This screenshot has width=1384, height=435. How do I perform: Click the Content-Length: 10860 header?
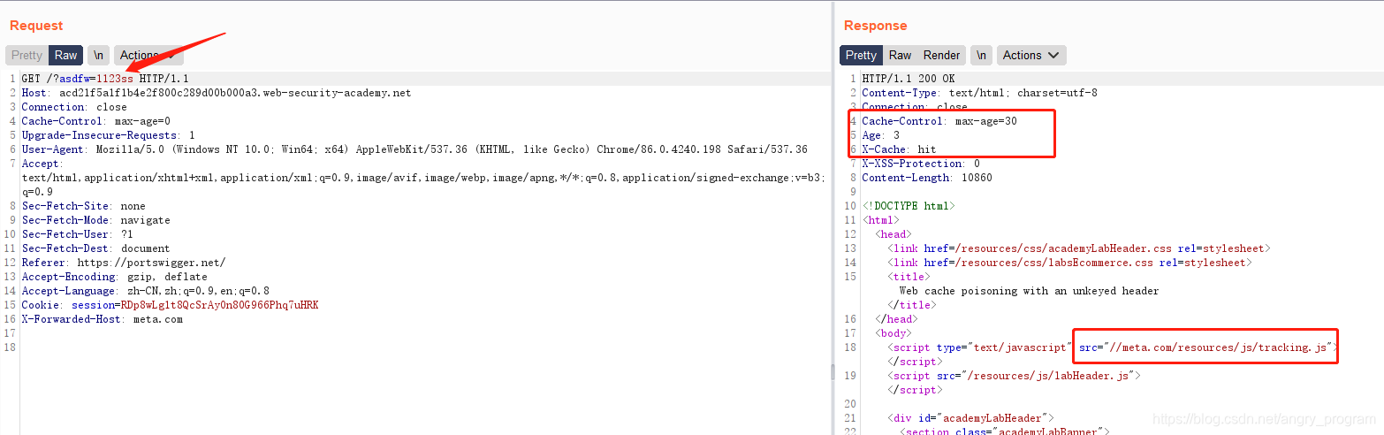pyautogui.click(x=927, y=178)
